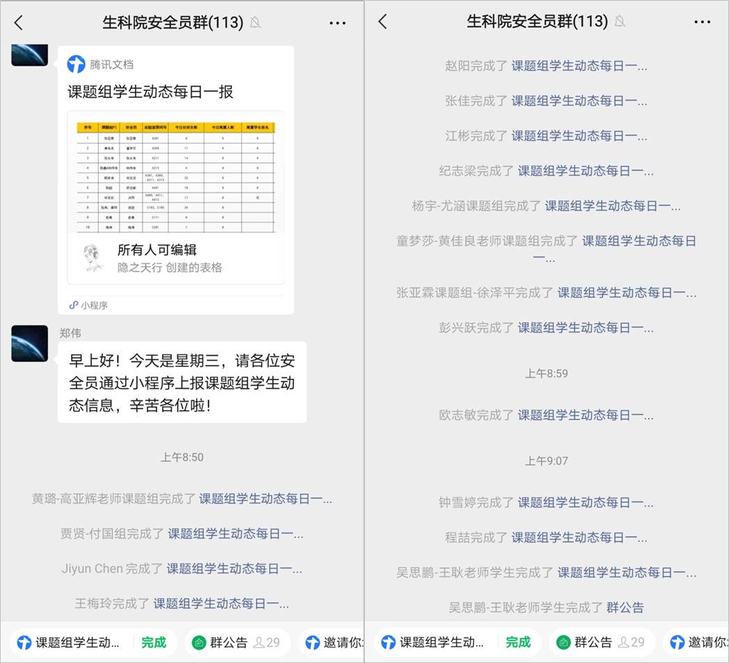The image size is (729, 663).
Task: Tap the back arrow in right chat header
Action: [383, 22]
